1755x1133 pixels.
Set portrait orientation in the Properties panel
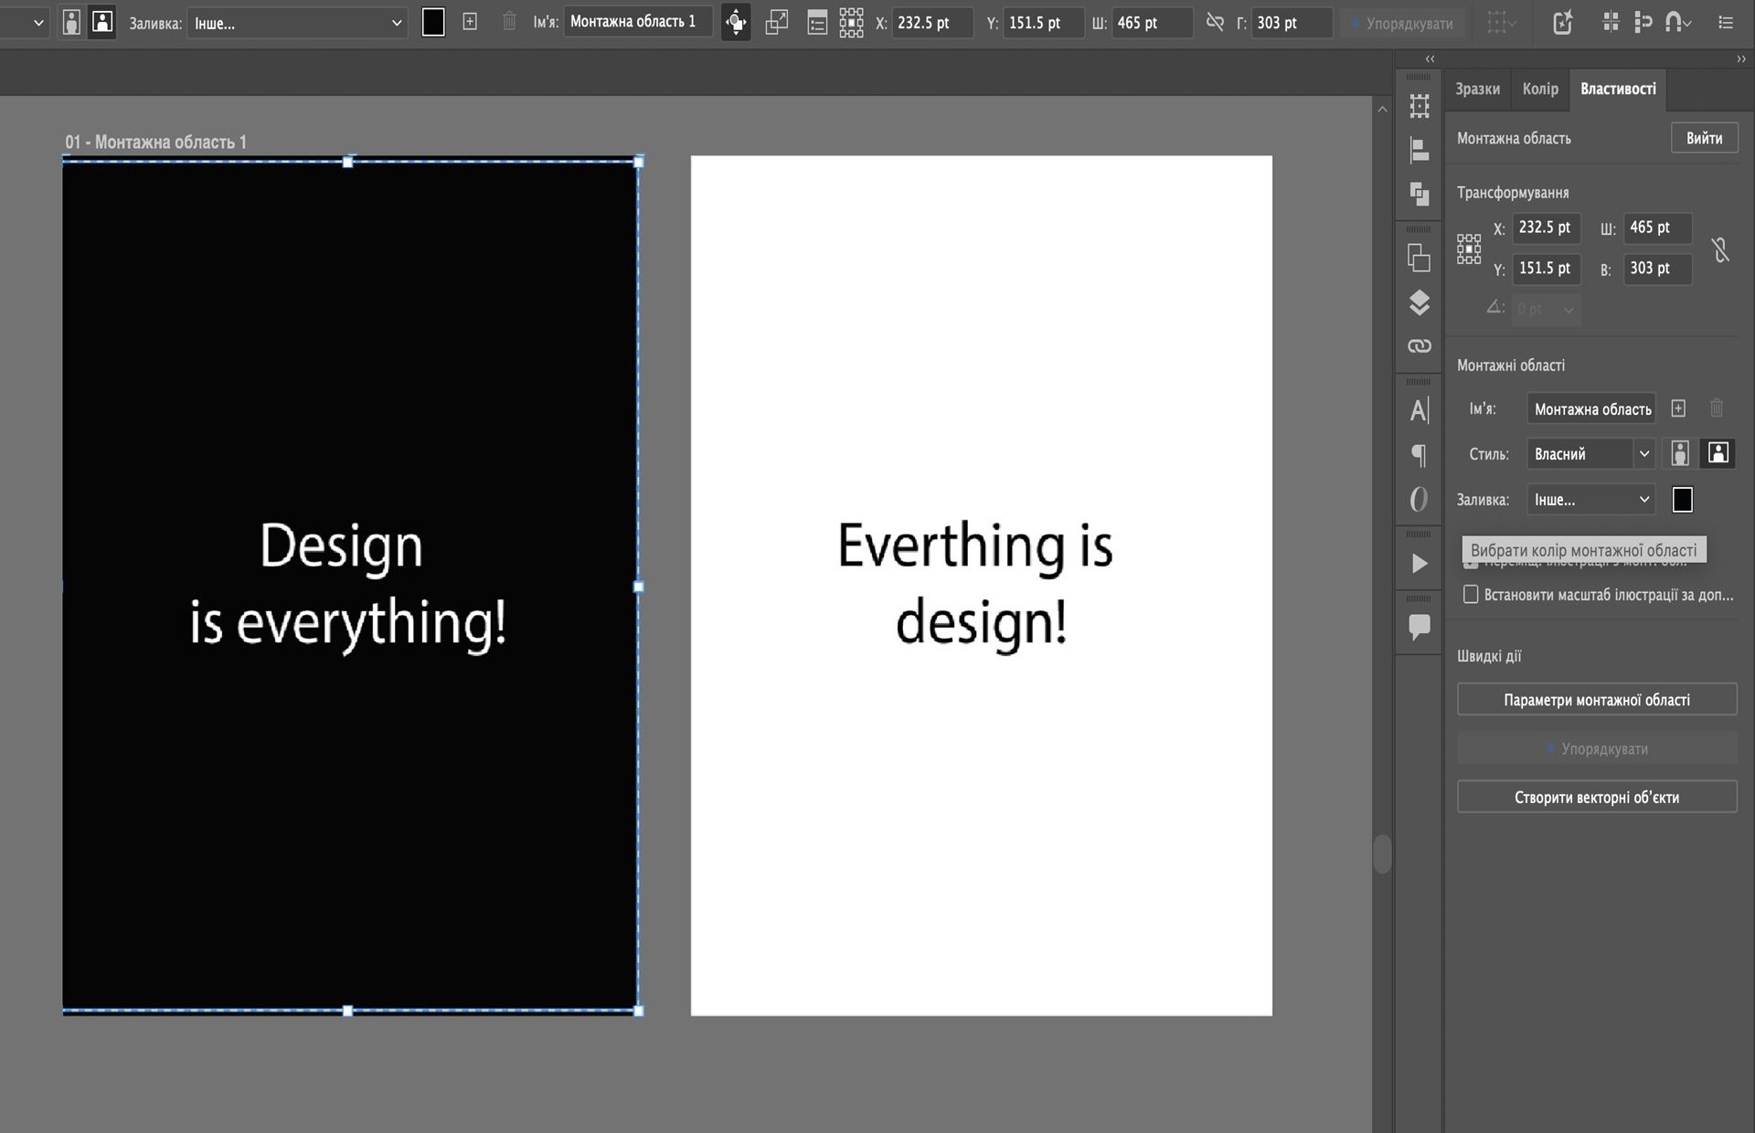1680,453
